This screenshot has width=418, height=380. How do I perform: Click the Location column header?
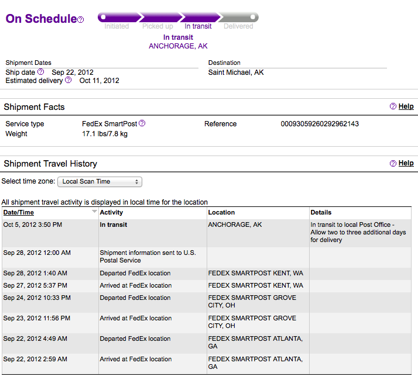click(x=221, y=212)
